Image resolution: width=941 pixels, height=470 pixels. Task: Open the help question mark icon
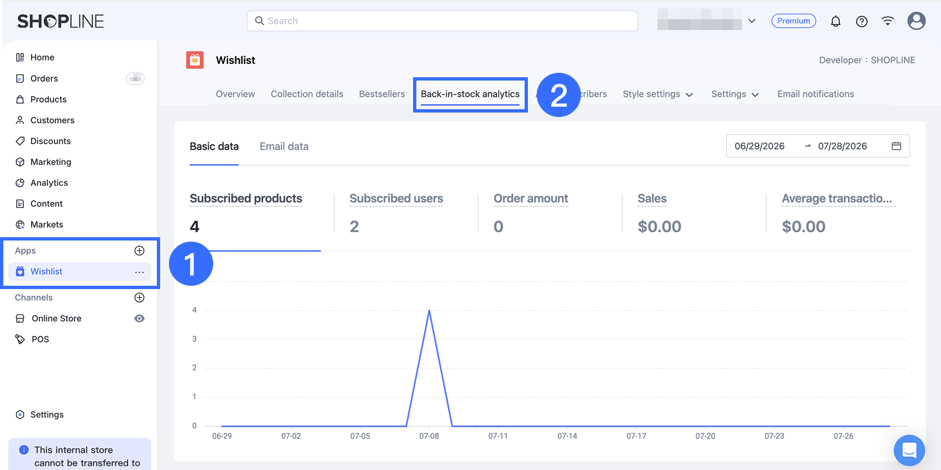(861, 22)
